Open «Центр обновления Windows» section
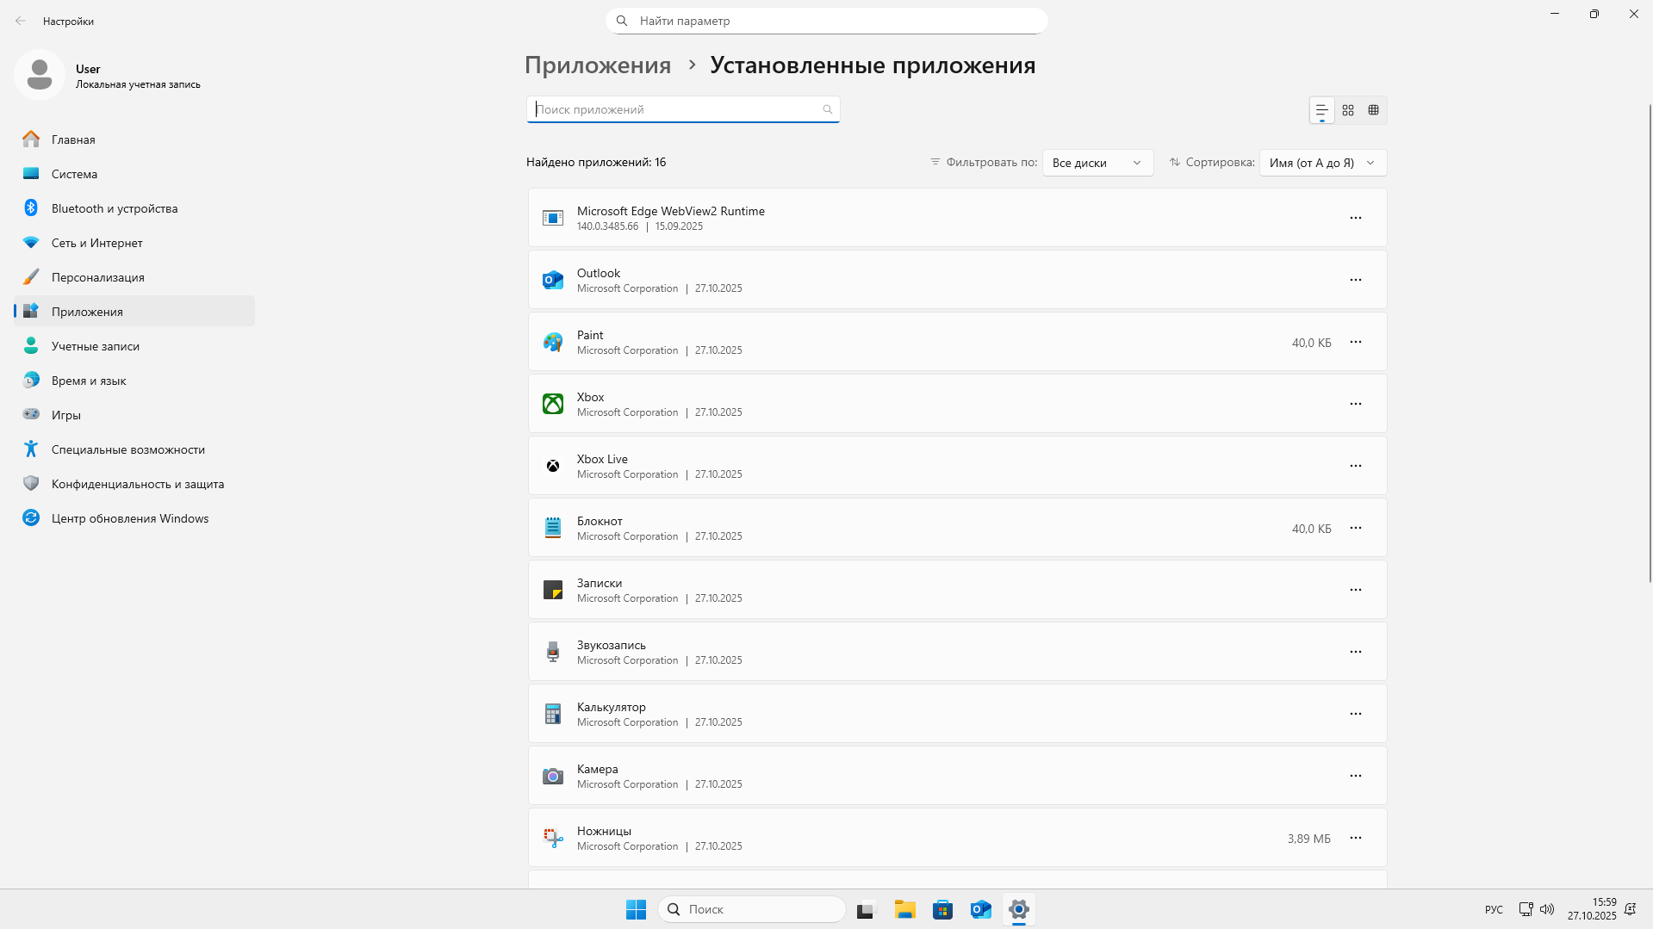 129,517
